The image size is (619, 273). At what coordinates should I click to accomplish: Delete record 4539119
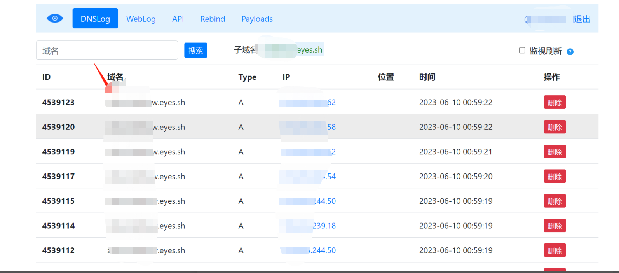[554, 152]
